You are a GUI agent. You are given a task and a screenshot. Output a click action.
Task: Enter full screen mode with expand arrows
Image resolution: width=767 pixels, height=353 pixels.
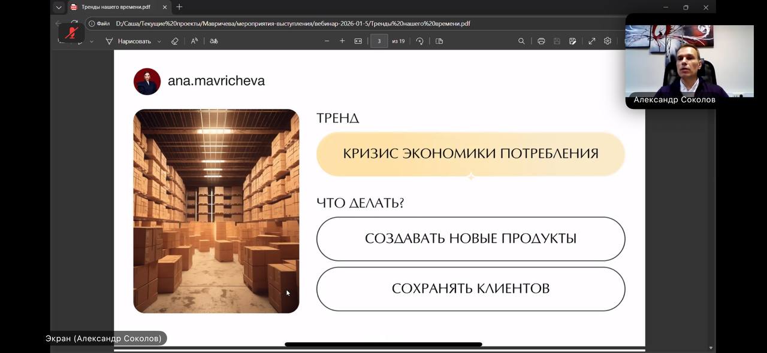(x=592, y=41)
